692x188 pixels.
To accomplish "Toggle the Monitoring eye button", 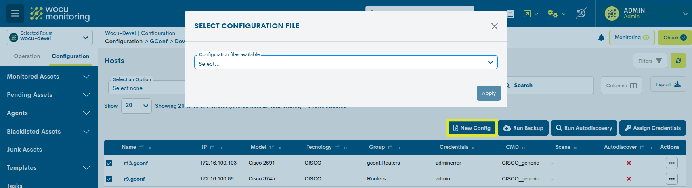I will pyautogui.click(x=631, y=38).
